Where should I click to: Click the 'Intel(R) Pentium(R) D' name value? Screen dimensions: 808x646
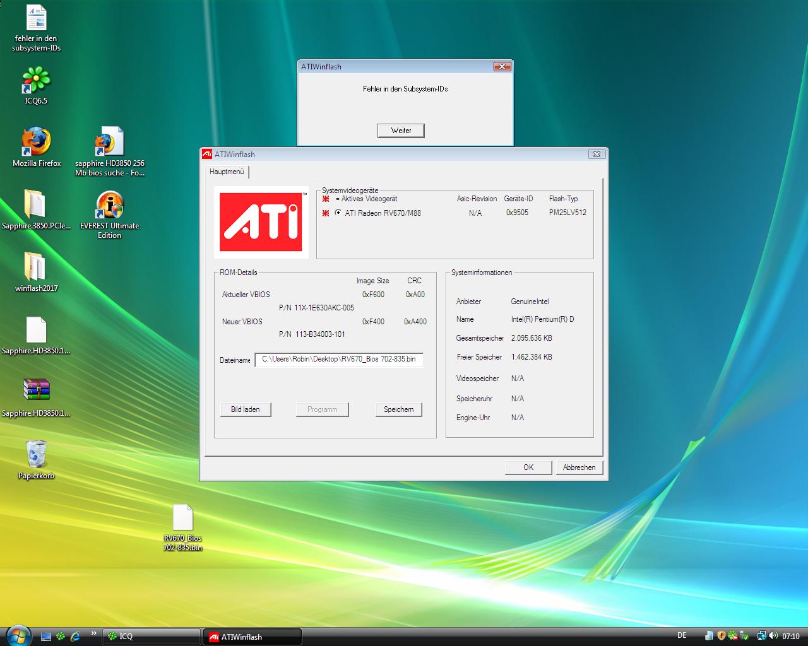pyautogui.click(x=543, y=319)
